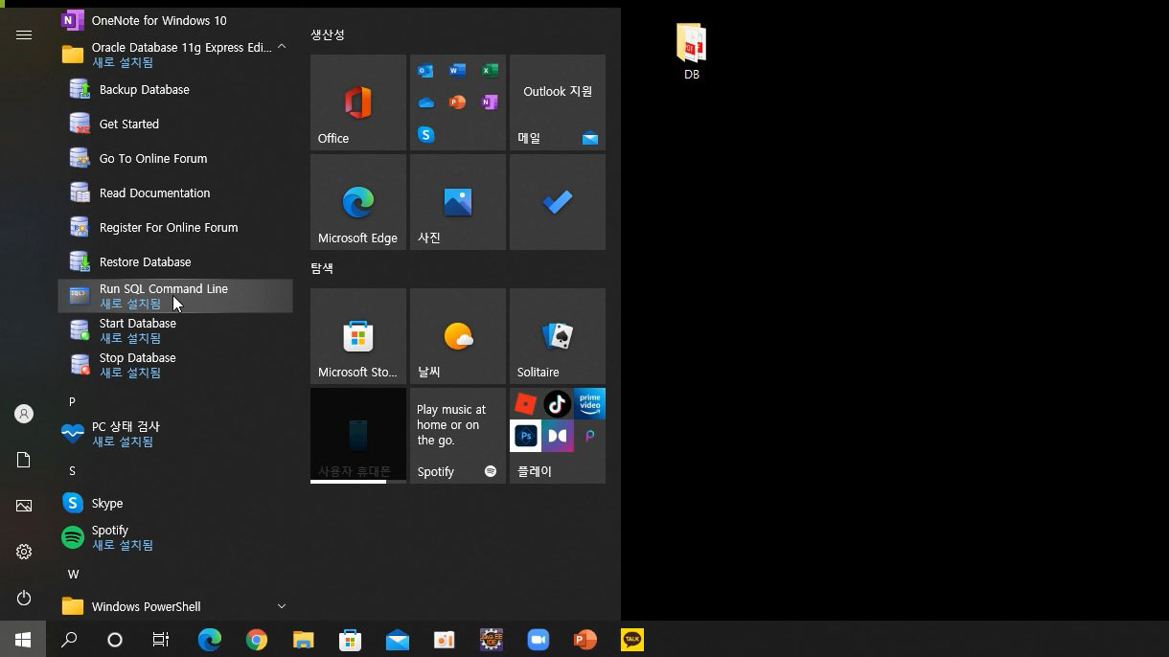This screenshot has width=1169, height=657.
Task: Jump to letter S app group
Action: [72, 470]
